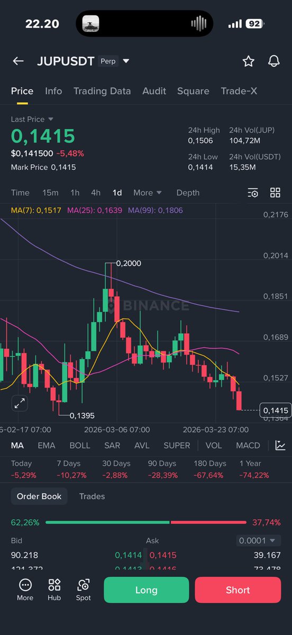The width and height of the screenshot is (292, 635).
Task: Tap the MA(7): 0,1517 label
Action: point(36,210)
